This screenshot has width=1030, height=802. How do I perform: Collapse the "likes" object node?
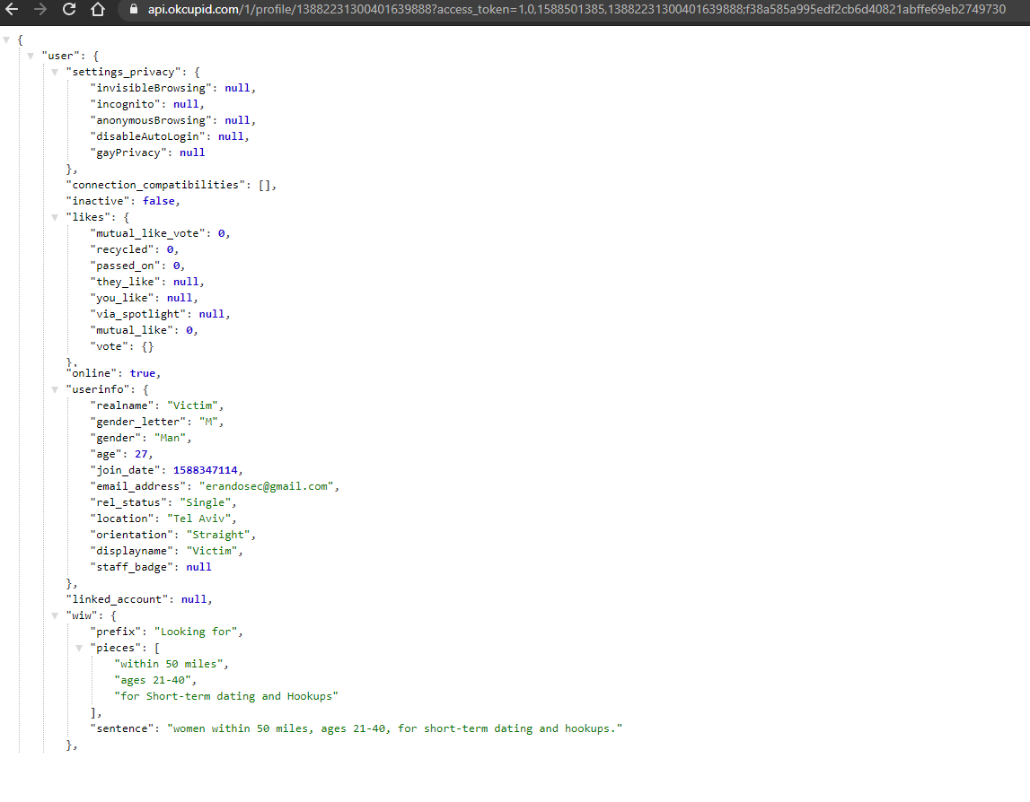click(x=55, y=217)
